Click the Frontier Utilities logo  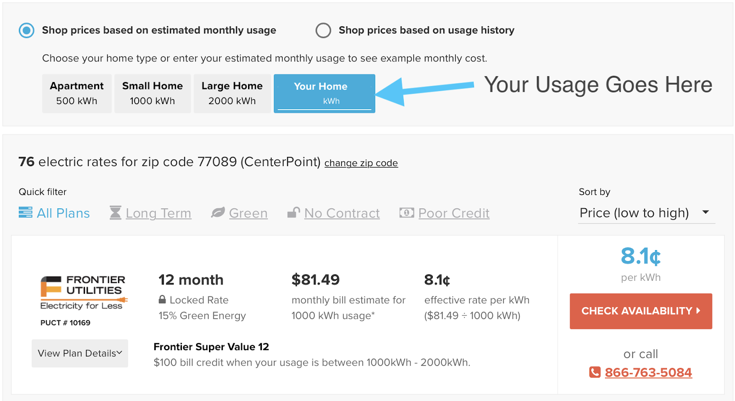[83, 293]
